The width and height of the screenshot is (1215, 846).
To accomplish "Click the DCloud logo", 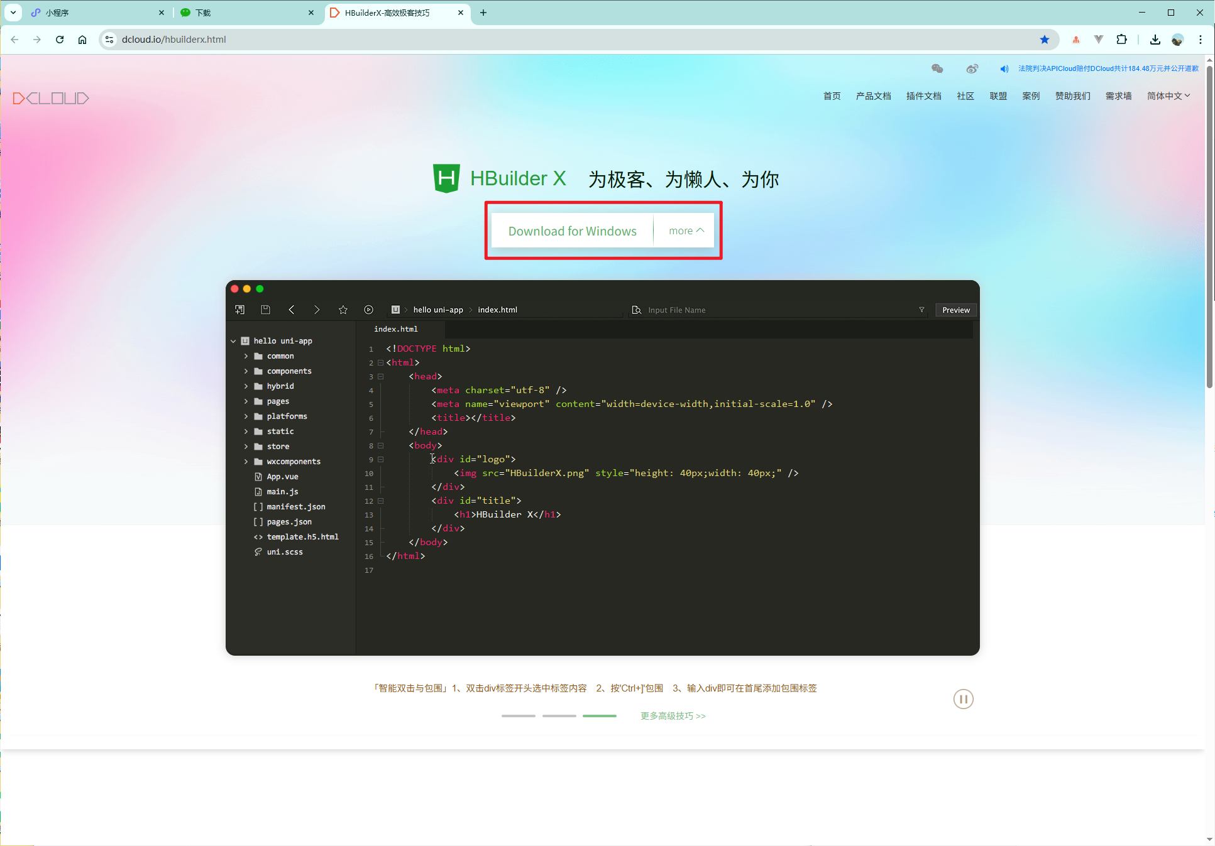I will click(51, 98).
